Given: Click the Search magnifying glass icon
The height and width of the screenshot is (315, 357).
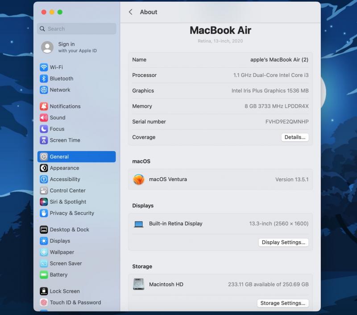Looking at the screenshot, I should [42, 29].
